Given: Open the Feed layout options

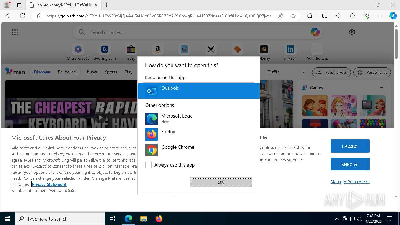Looking at the screenshot, I should (x=332, y=72).
